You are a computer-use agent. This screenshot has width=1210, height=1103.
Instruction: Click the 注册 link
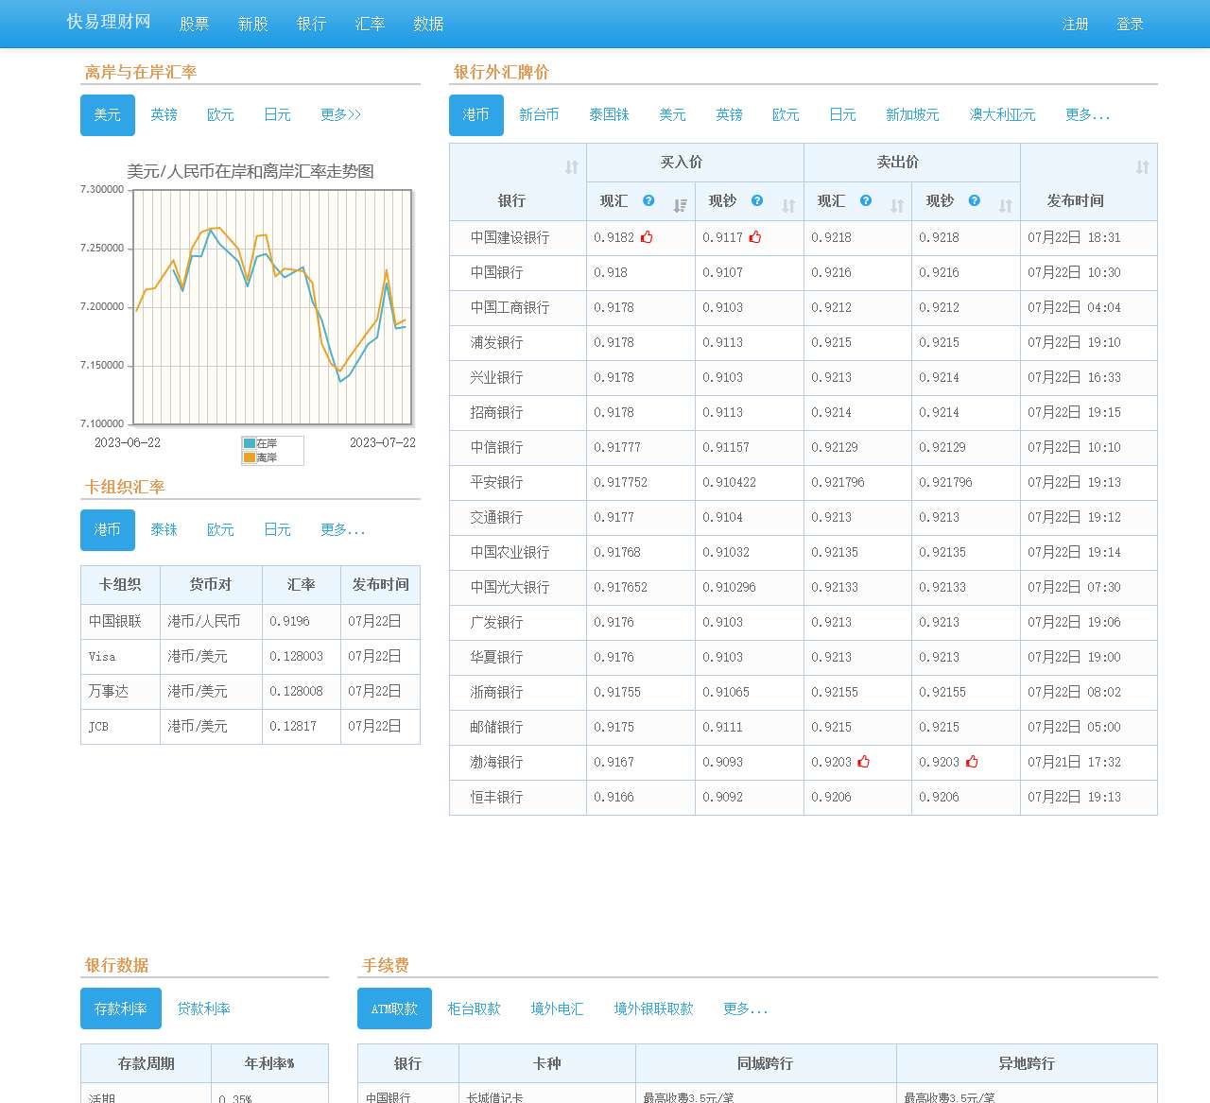tap(1075, 24)
